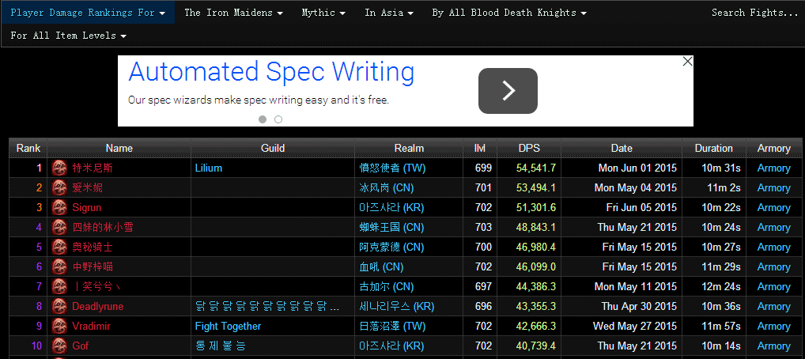This screenshot has width=805, height=359.
Task: Sort by Duration column header
Action: 713,148
